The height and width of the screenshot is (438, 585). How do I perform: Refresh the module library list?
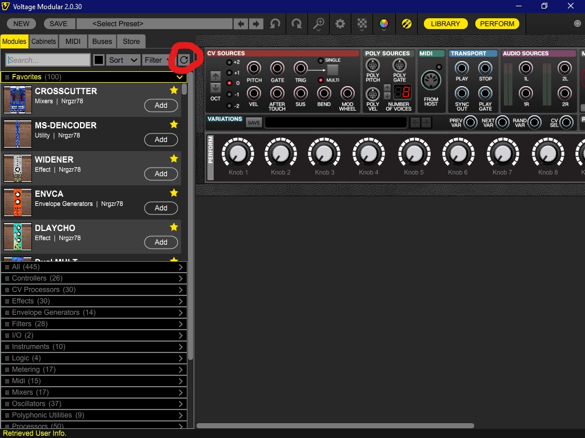[183, 60]
